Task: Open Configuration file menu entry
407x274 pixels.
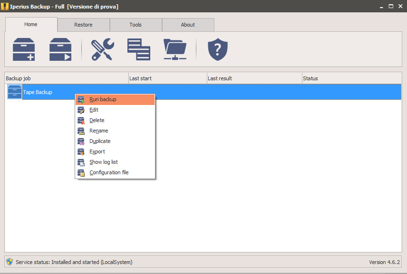Action: tap(115, 173)
